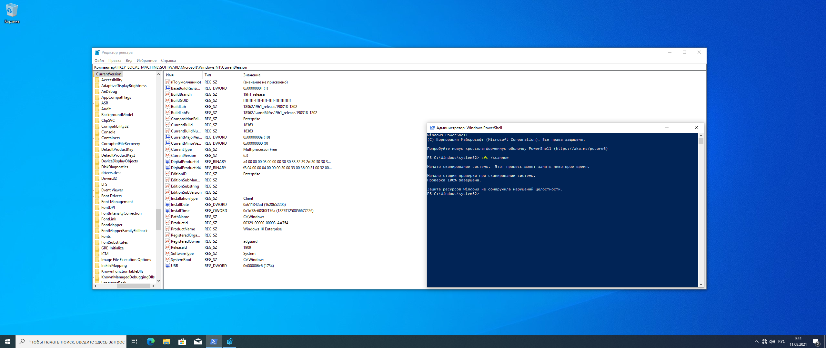Open File Explorer from the taskbar
Image resolution: width=826 pixels, height=348 pixels.
[x=166, y=342]
